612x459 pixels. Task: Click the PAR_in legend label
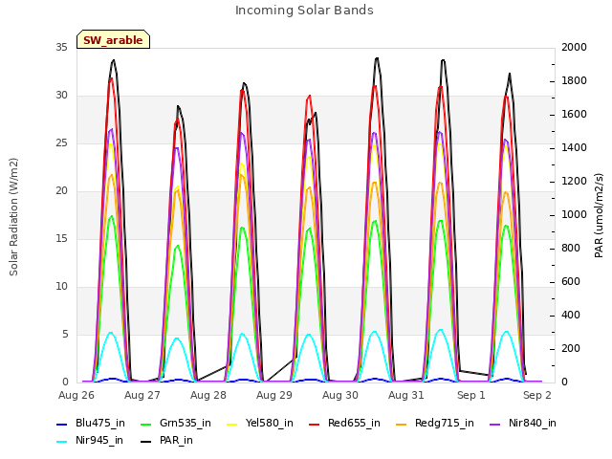(x=176, y=440)
